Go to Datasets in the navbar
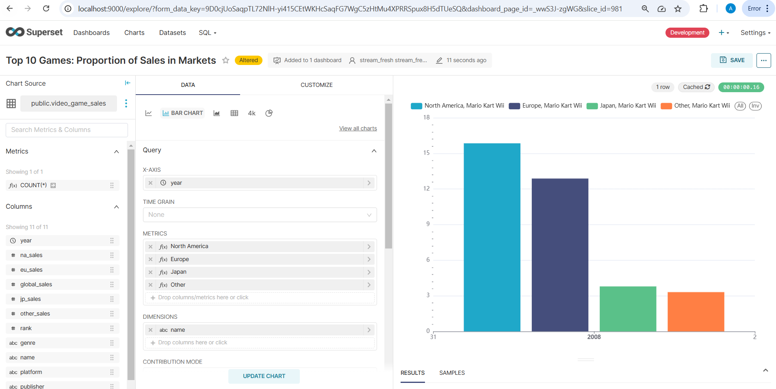 click(172, 32)
